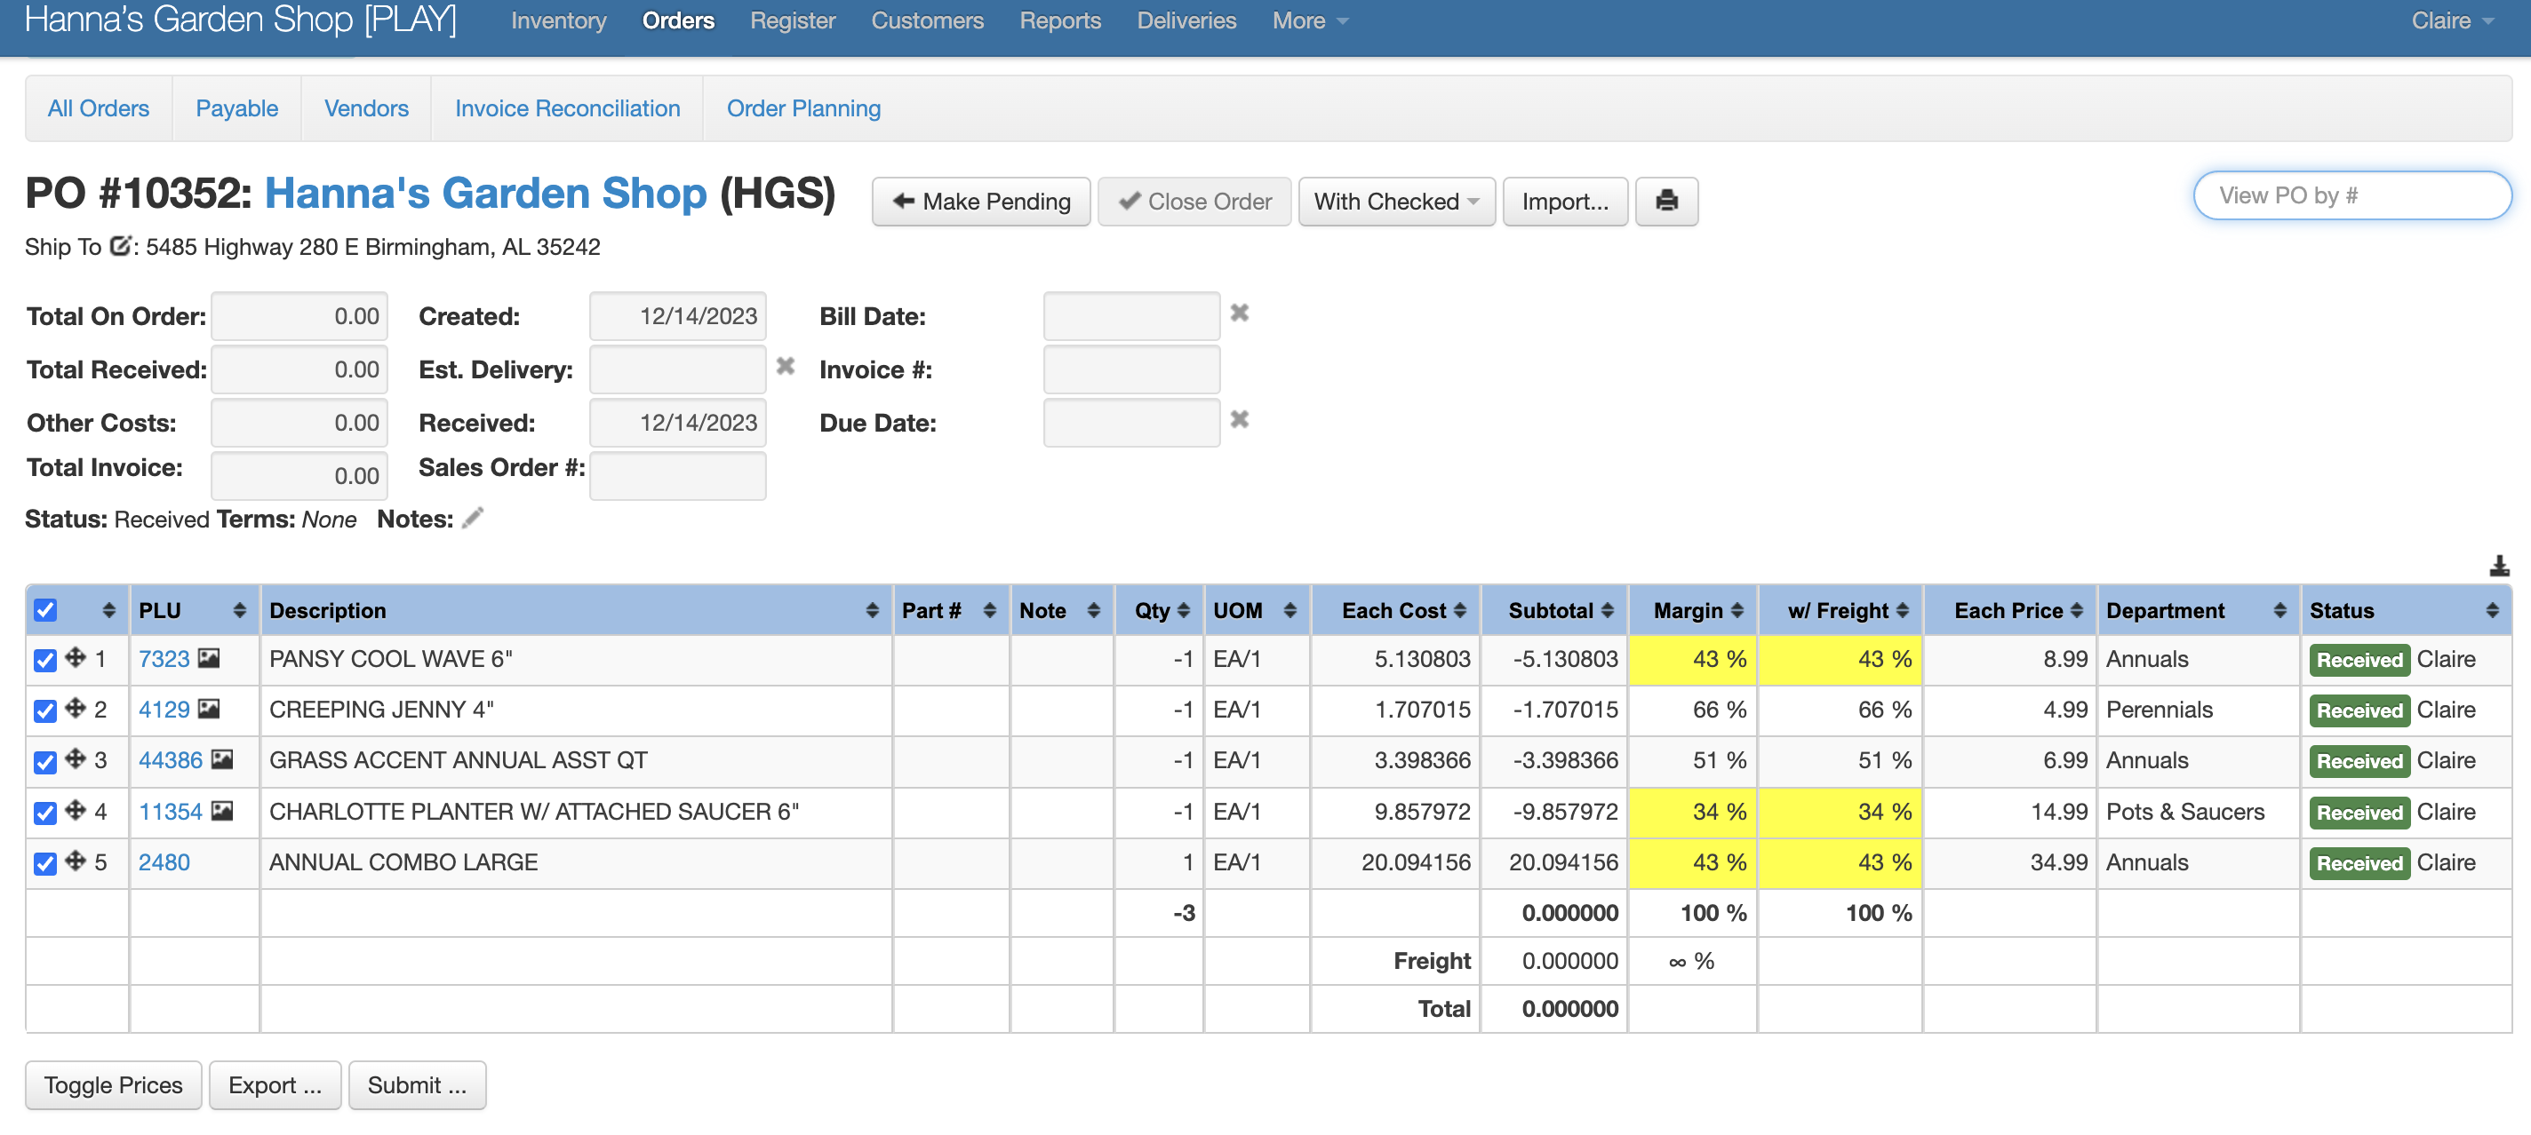This screenshot has width=2531, height=1135.
Task: Open the Reports menu item
Action: [x=1059, y=20]
